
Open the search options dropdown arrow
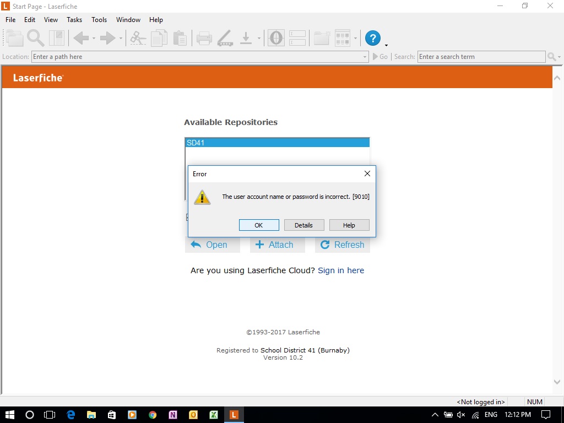(559, 57)
